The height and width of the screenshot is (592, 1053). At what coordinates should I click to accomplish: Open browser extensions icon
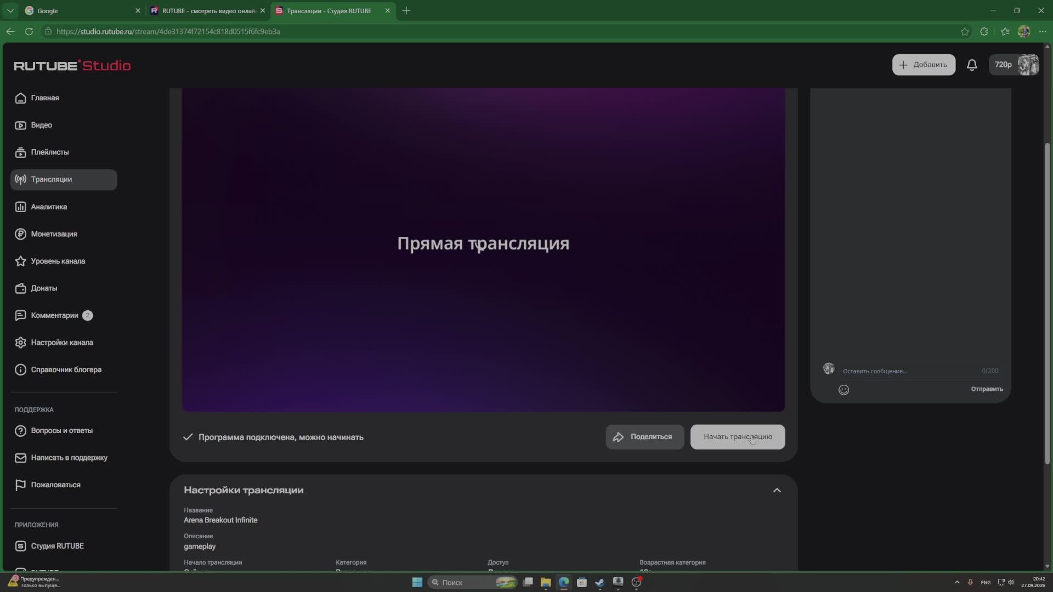click(984, 32)
